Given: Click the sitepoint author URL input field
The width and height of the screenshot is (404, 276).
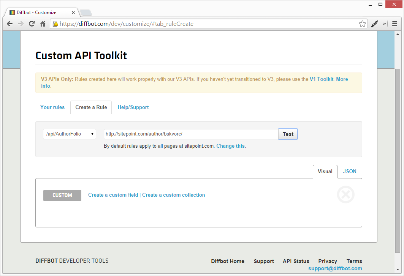Looking at the screenshot, I should pyautogui.click(x=190, y=134).
